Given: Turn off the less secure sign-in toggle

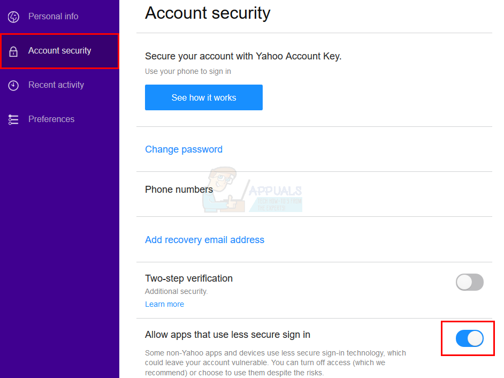Looking at the screenshot, I should pos(469,338).
